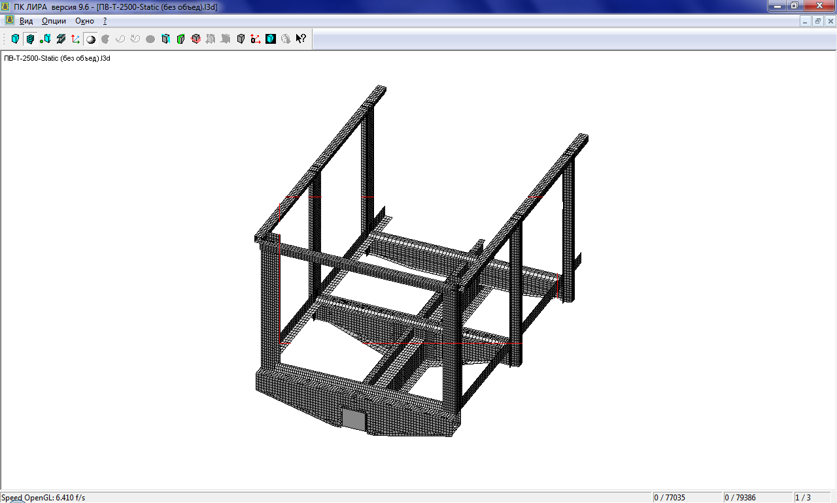Click the 1 / 3 status bar field
Image resolution: width=837 pixels, height=503 pixels.
click(x=812, y=498)
